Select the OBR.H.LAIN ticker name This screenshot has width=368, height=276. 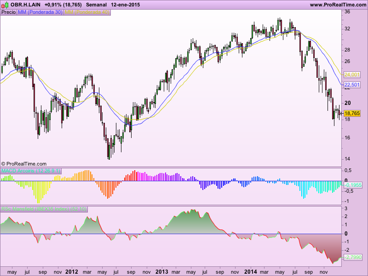pos(26,5)
